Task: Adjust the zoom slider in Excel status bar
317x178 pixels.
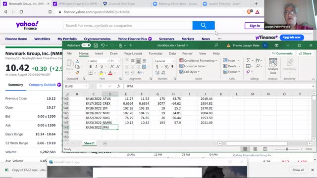Action: click(287, 149)
